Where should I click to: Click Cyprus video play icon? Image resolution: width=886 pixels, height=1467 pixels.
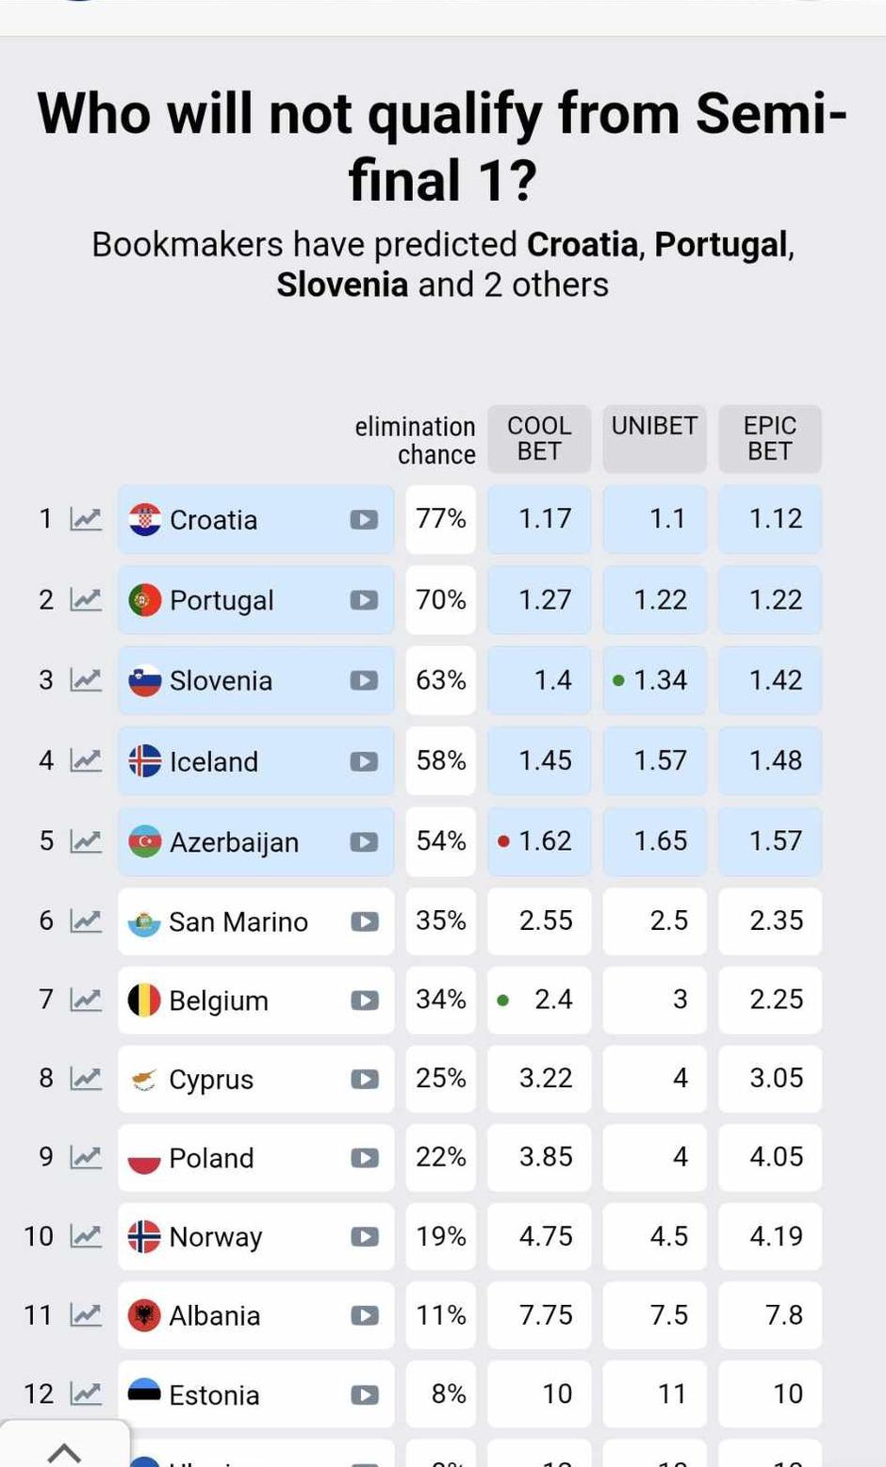coord(364,1080)
